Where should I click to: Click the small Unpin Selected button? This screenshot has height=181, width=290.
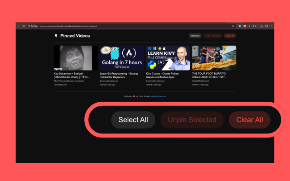(213, 36)
